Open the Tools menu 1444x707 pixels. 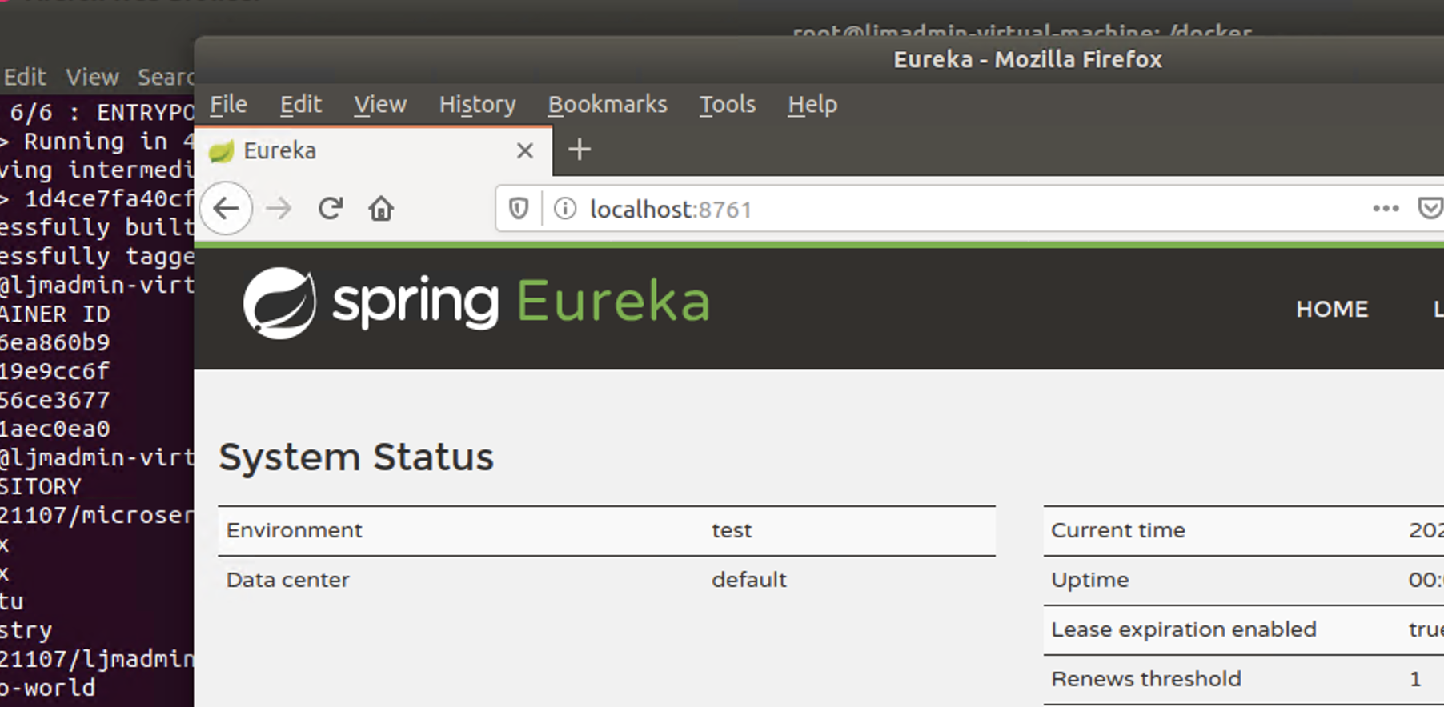tap(728, 104)
